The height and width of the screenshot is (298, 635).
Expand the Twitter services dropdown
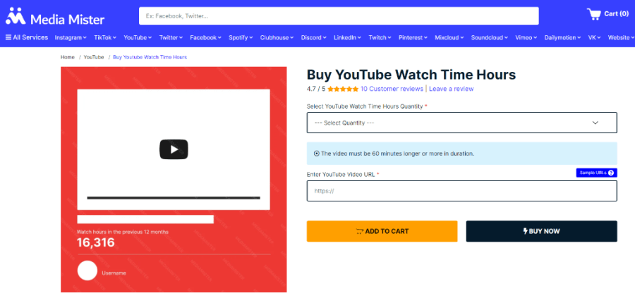tap(171, 37)
